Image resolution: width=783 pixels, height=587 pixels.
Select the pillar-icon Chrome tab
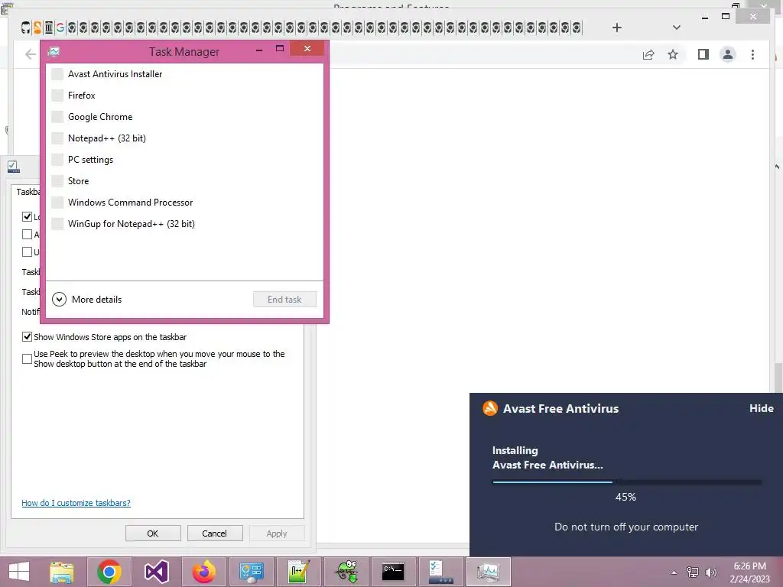[48, 28]
